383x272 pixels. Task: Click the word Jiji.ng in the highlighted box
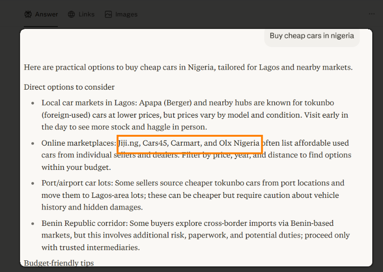pos(129,143)
